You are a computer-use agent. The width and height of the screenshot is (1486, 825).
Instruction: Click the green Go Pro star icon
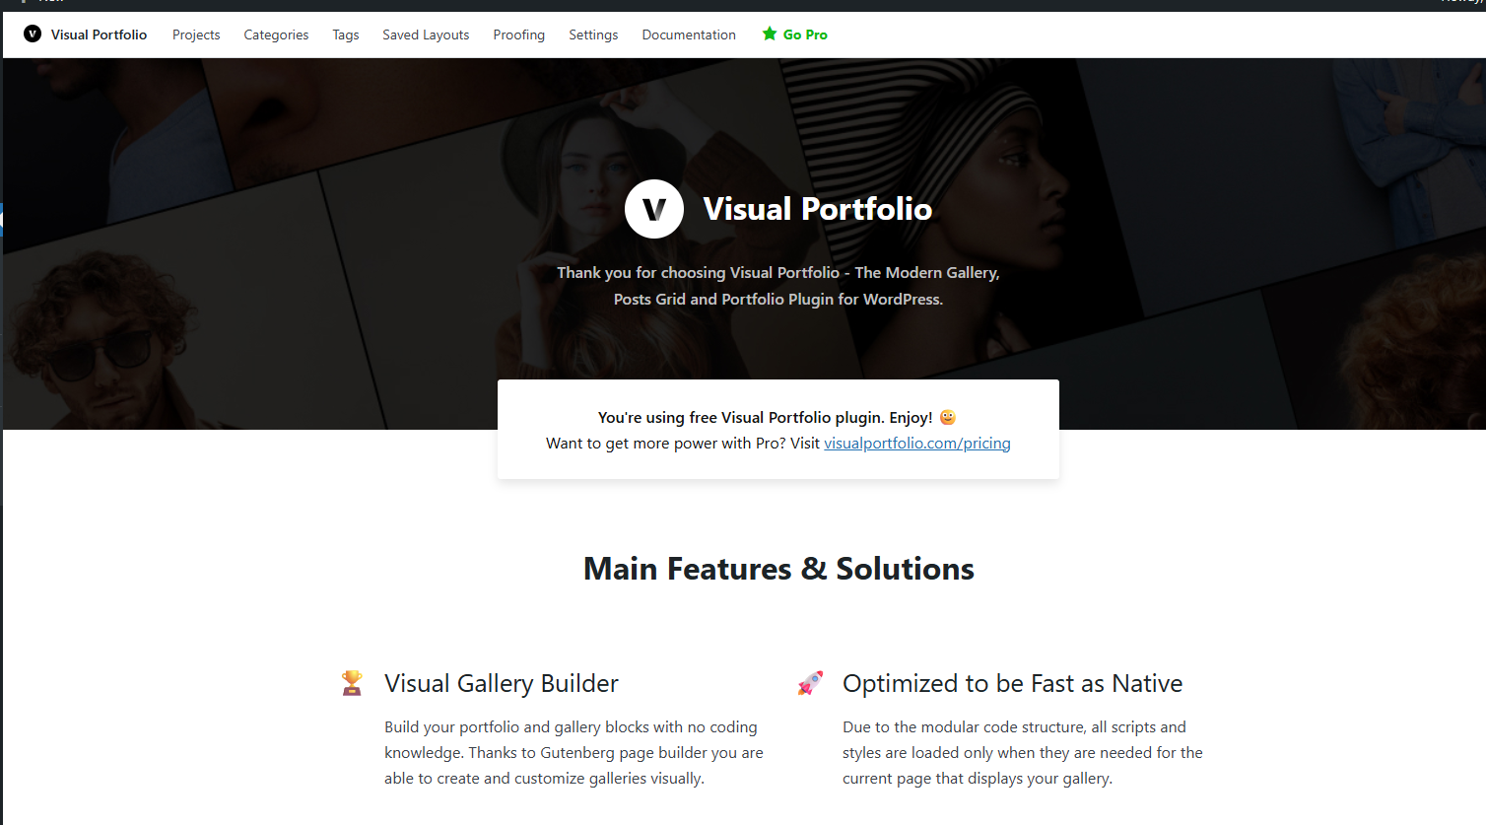point(770,34)
